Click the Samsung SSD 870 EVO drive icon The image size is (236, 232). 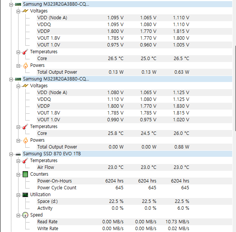(x=18, y=154)
